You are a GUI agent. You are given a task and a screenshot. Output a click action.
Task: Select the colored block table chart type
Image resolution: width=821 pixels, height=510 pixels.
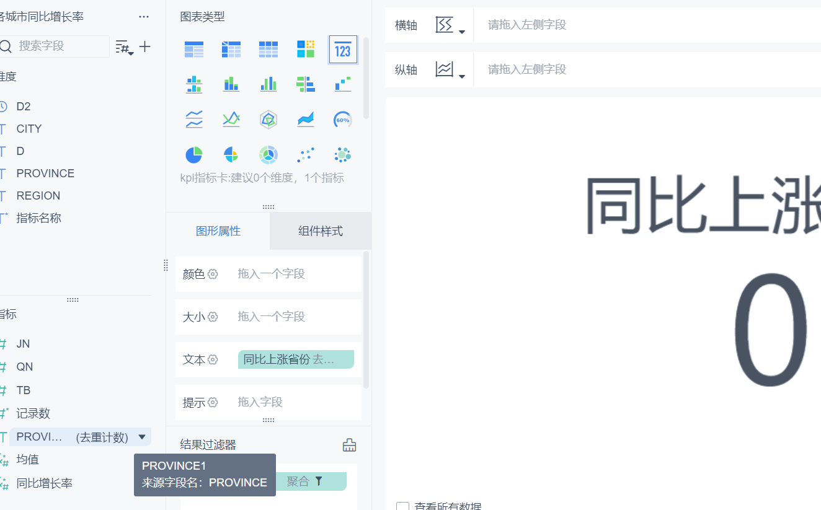[306, 50]
